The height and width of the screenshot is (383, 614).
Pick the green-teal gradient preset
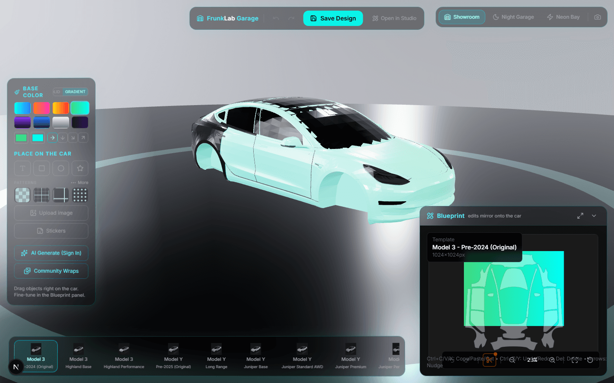(x=80, y=108)
